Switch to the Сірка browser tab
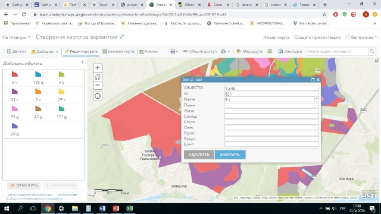 coord(218,5)
